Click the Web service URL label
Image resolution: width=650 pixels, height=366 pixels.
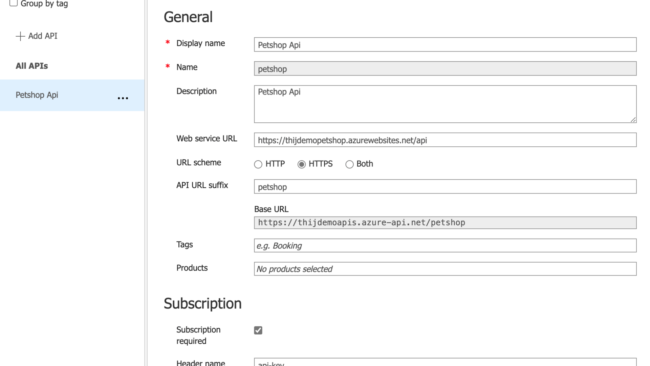[207, 139]
